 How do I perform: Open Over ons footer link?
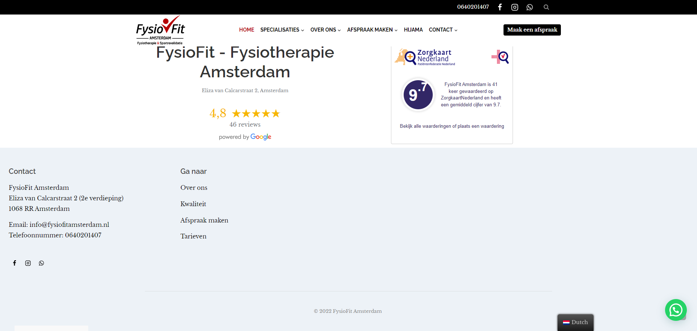point(194,188)
